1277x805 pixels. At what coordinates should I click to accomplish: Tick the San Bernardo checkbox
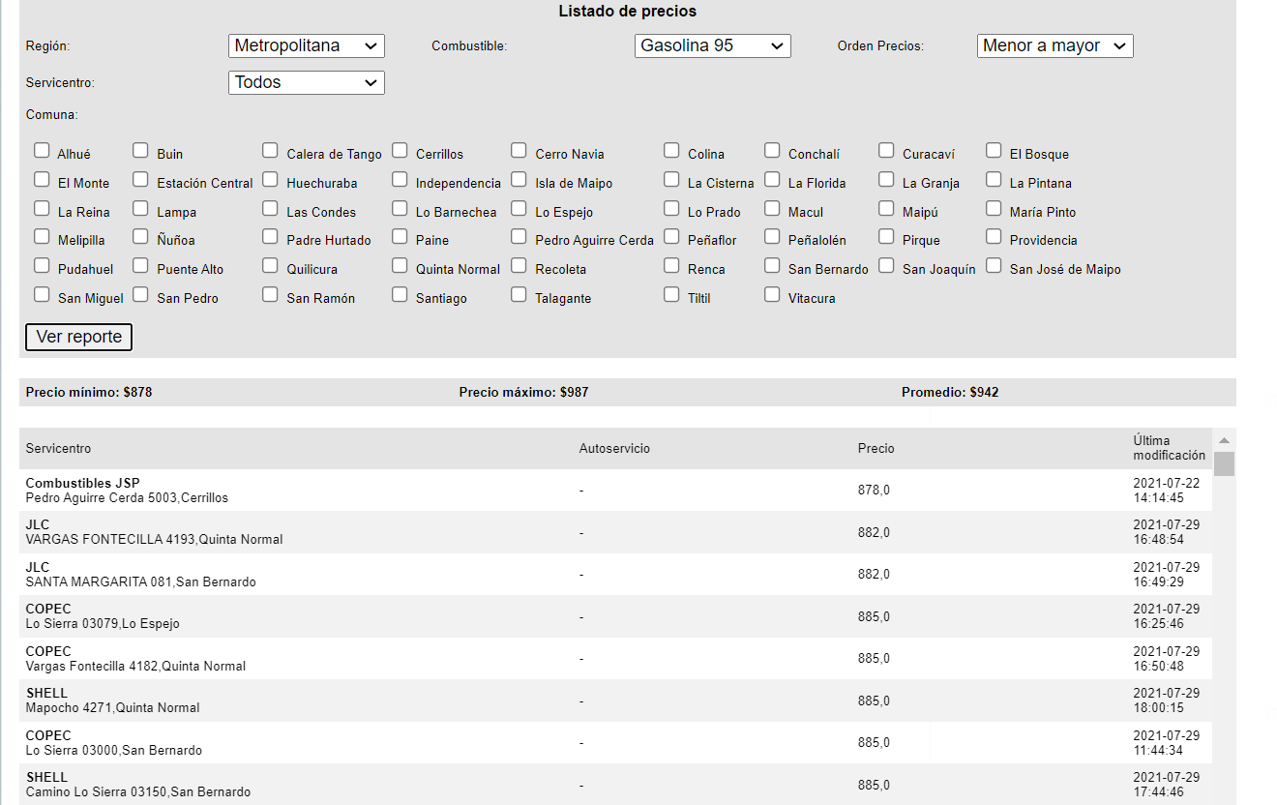click(772, 266)
